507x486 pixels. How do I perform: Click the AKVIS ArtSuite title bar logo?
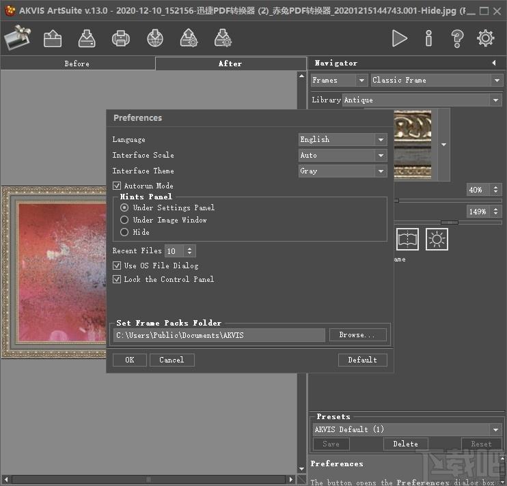[x=10, y=11]
